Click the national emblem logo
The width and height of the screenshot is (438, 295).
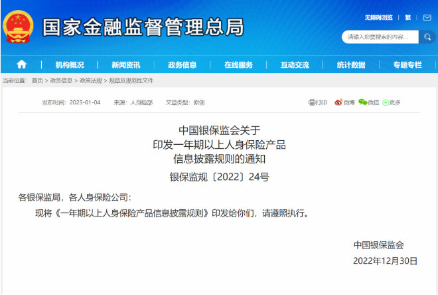(x=18, y=27)
